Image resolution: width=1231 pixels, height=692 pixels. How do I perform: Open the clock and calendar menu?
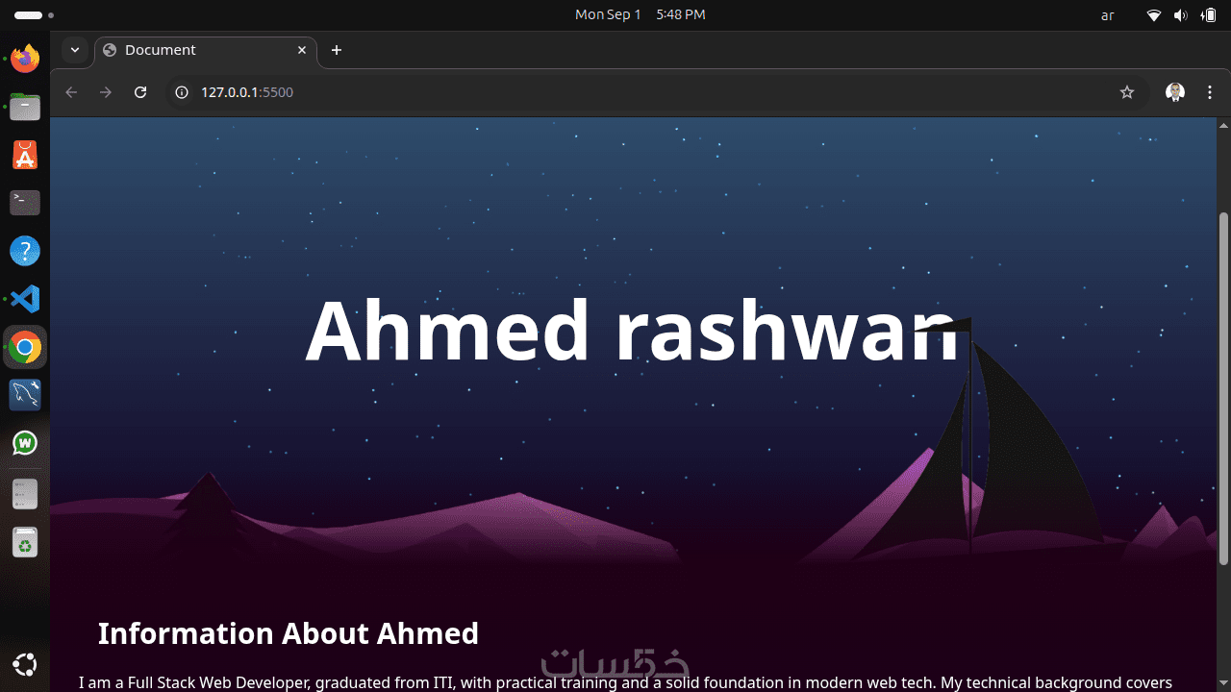[641, 15]
